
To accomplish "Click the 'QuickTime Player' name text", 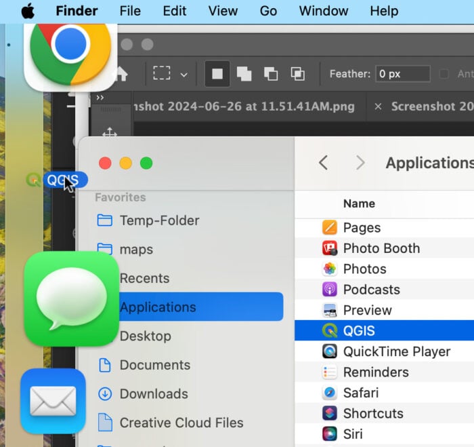I will 397,351.
